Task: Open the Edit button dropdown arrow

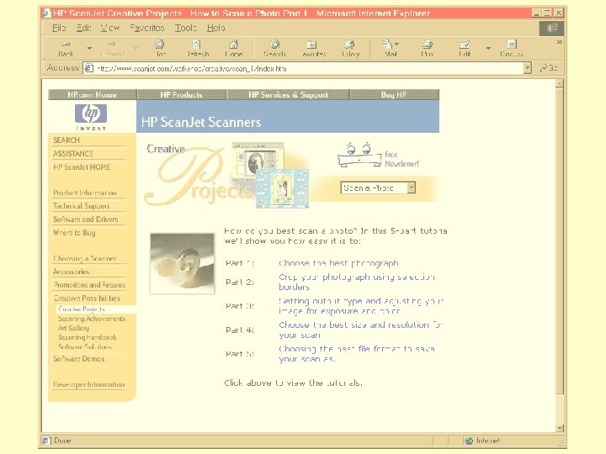Action: coord(488,48)
